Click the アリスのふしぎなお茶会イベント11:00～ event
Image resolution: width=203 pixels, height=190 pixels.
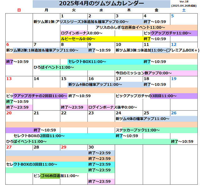tap(131, 27)
